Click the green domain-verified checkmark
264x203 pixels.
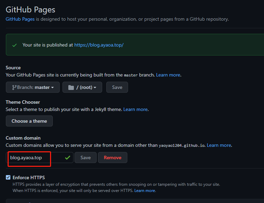tap(68, 158)
